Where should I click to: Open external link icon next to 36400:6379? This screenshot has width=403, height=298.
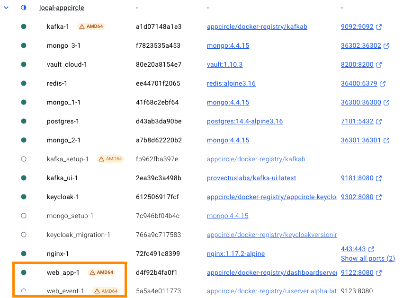click(x=383, y=83)
